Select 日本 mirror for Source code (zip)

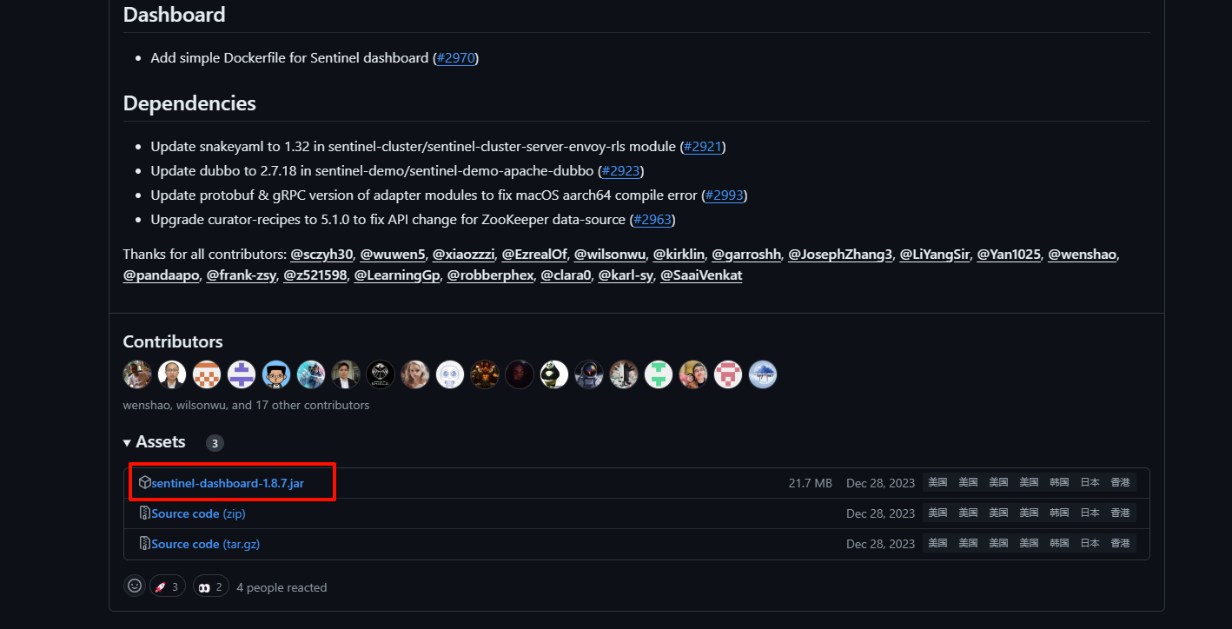tap(1090, 513)
